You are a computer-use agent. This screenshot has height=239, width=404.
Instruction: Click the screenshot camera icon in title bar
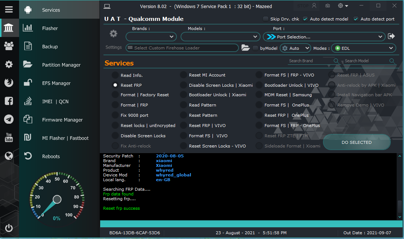327,5
